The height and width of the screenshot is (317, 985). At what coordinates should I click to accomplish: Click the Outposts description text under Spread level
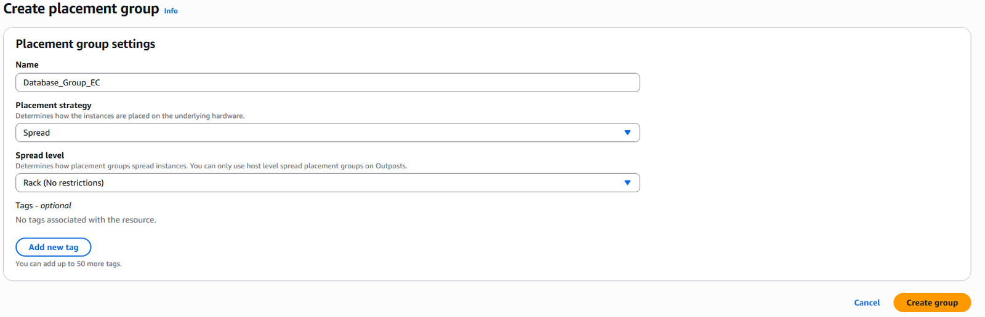[211, 166]
